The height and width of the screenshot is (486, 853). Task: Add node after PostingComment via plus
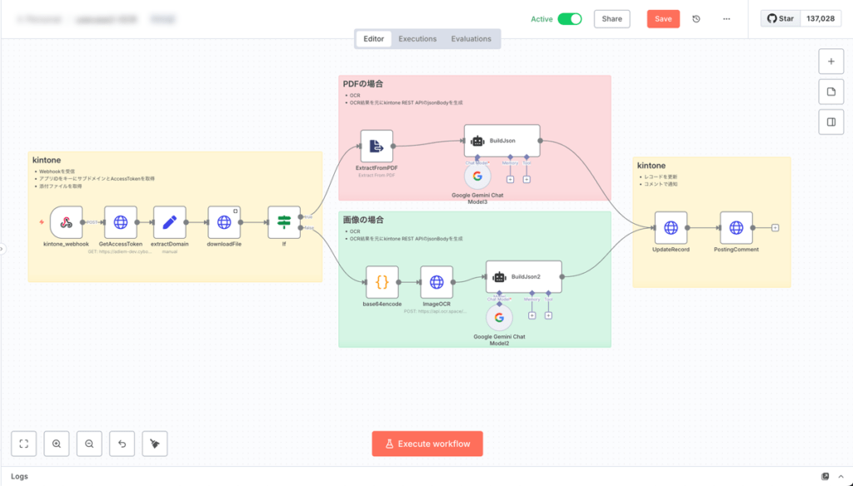(776, 227)
